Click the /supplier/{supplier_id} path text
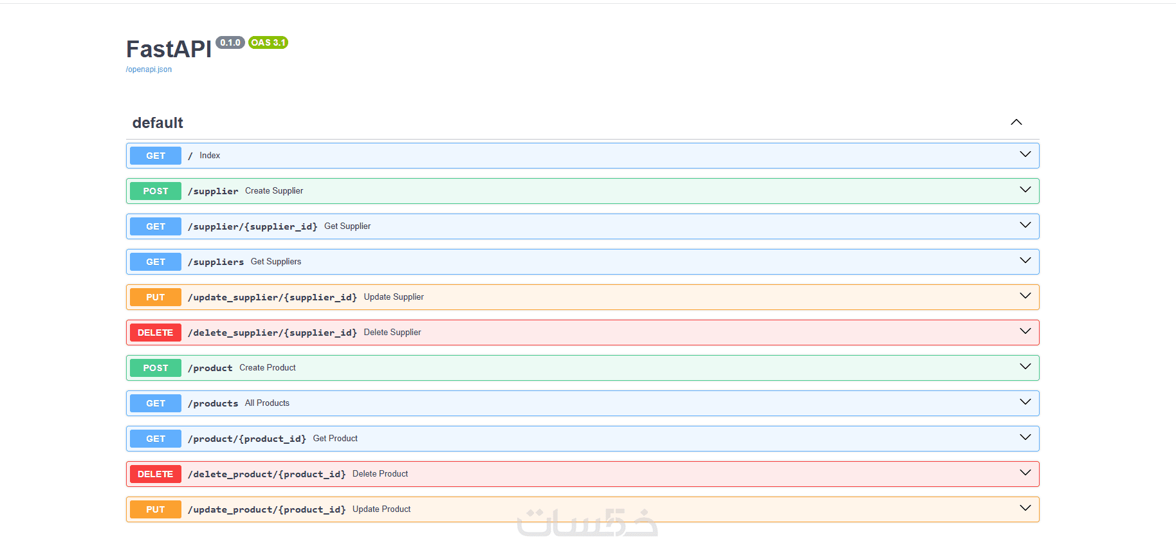This screenshot has height=548, width=1176. [x=252, y=226]
